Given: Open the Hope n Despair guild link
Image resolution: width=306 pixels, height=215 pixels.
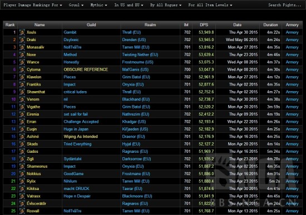Looking at the screenshot, I should [x=77, y=196].
